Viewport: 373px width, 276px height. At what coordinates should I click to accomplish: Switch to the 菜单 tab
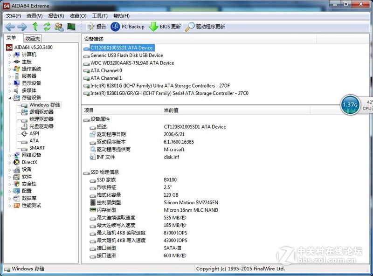click(x=11, y=38)
